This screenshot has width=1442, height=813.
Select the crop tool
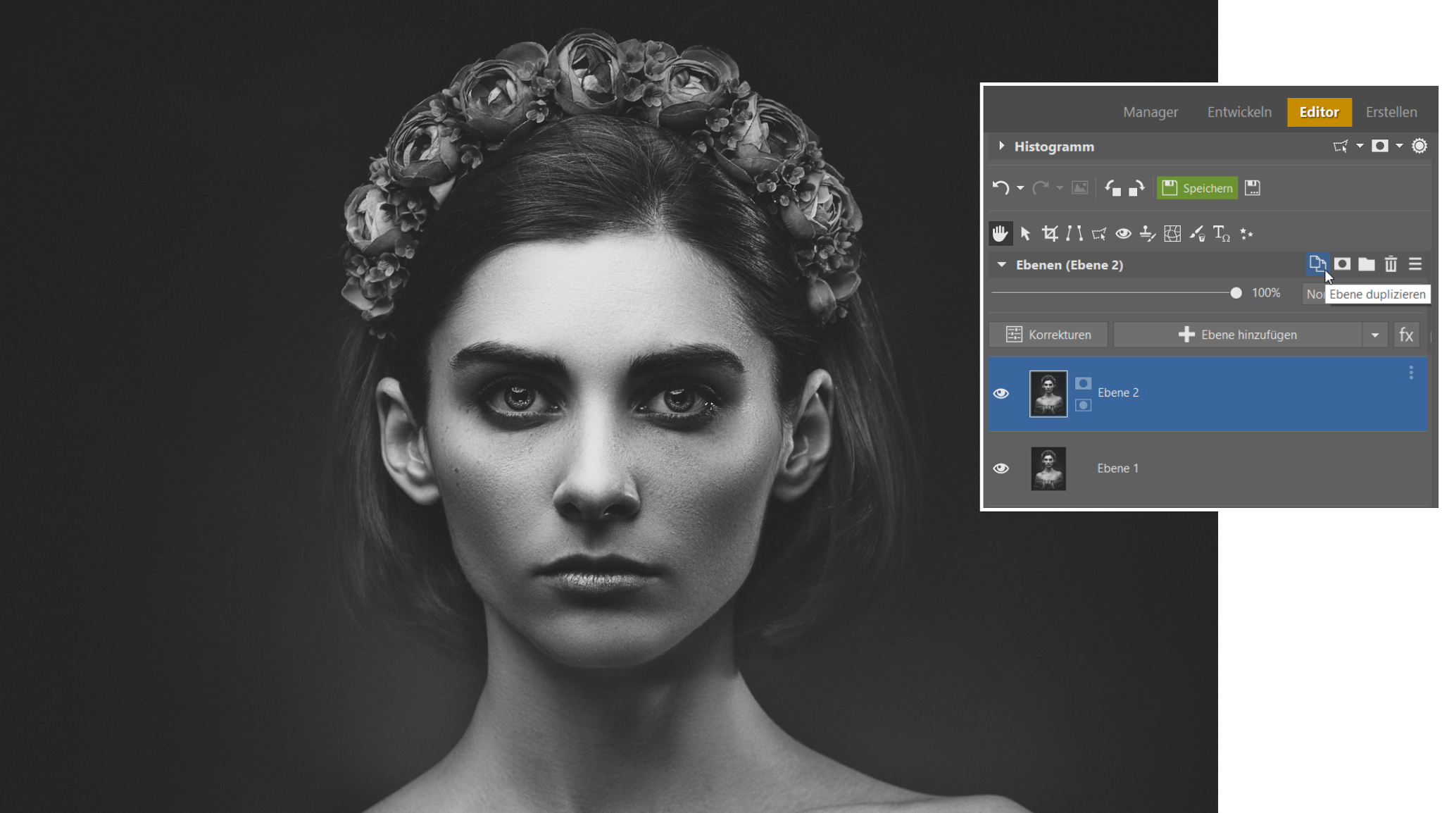(1050, 233)
